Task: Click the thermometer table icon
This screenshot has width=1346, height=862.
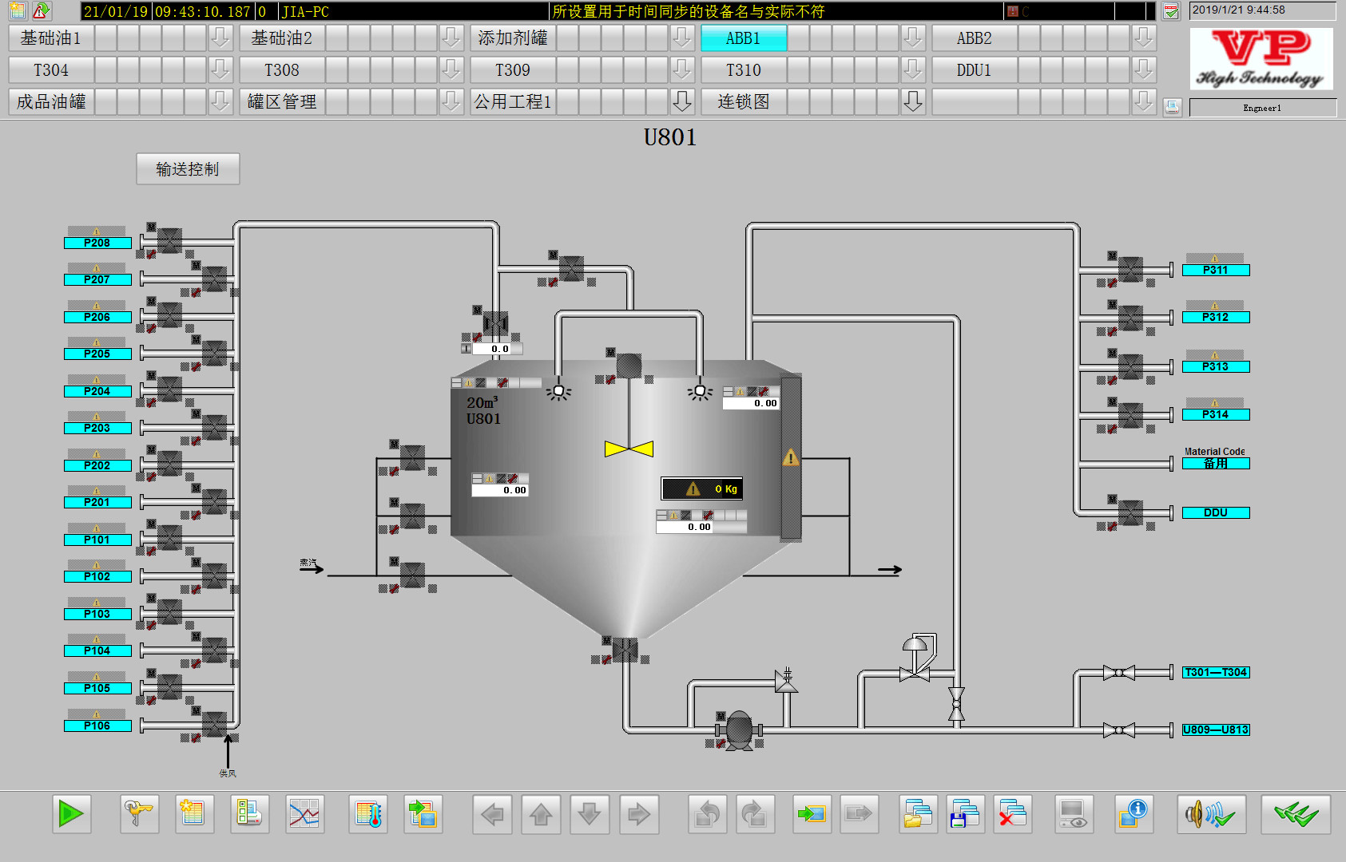Action: click(x=368, y=814)
